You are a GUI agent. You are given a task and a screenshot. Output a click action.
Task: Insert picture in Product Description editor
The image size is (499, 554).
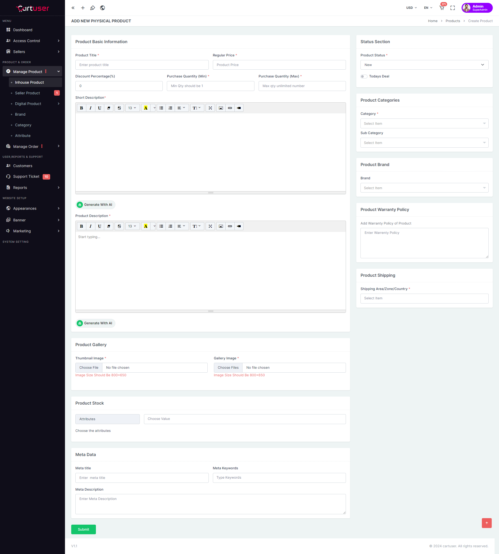[x=221, y=226]
